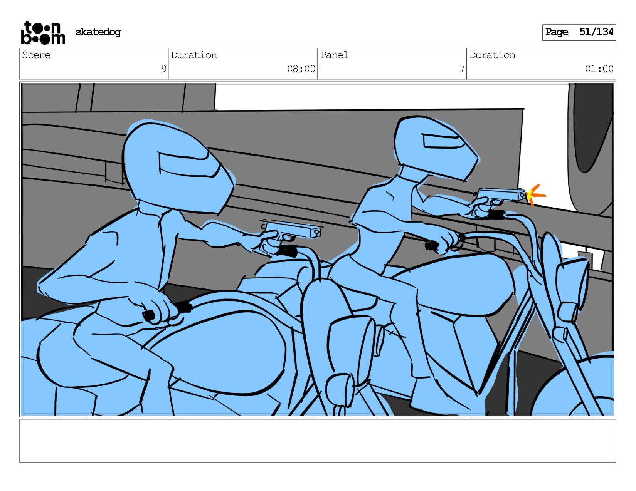Click the empty notes box below panel
The image size is (636, 491).
click(318, 441)
